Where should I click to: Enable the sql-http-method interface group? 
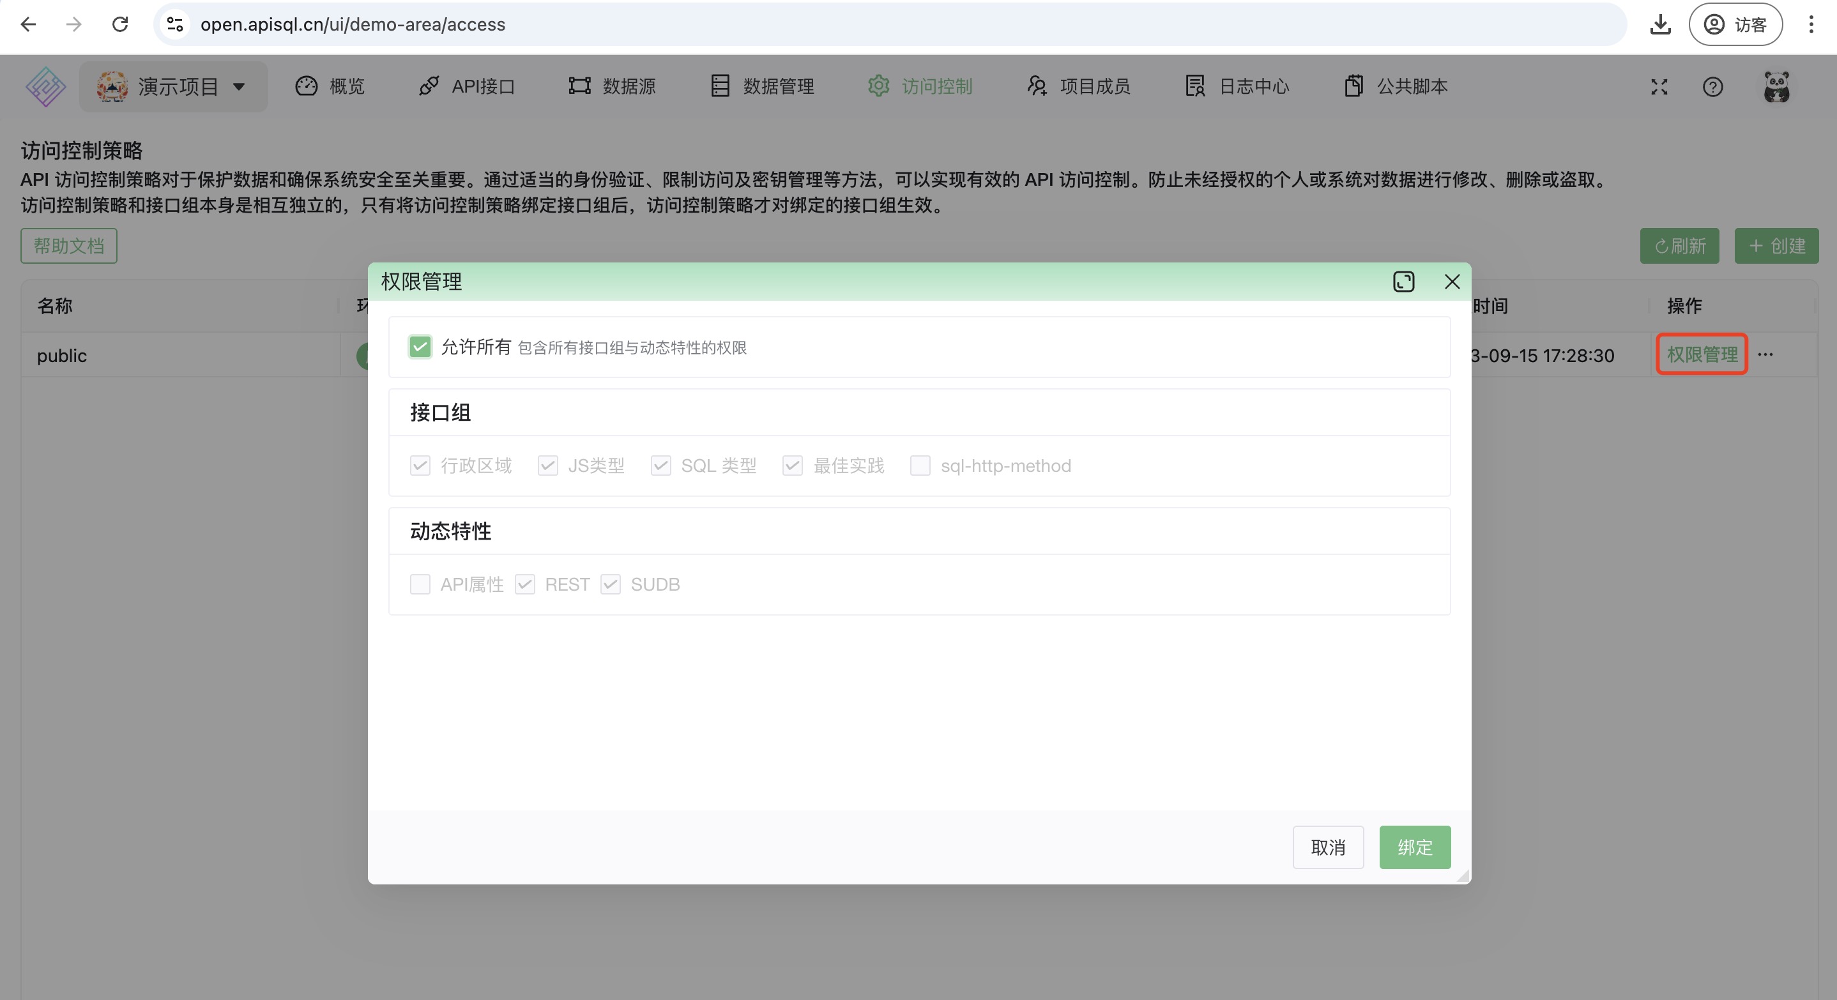(x=920, y=466)
